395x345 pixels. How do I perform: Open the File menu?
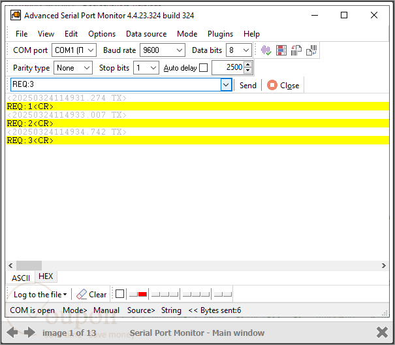22,34
